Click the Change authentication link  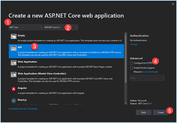pyautogui.click(x=134, y=44)
